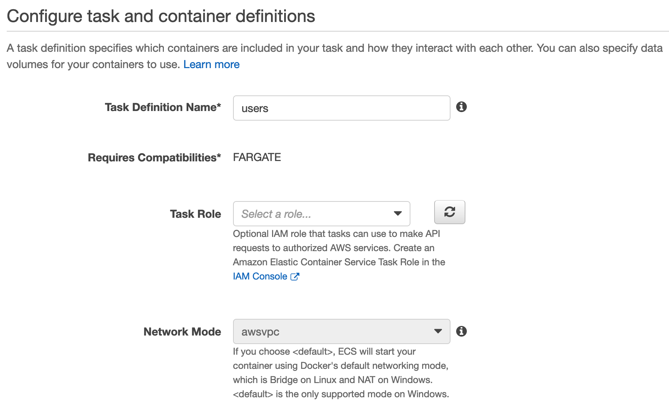Click the Configure task and container definitions heading
Viewport: 669px width, 410px height.
pyautogui.click(x=161, y=16)
